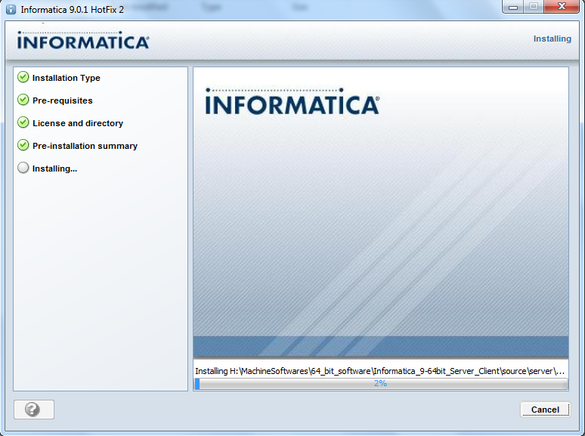The image size is (585, 436).
Task: Click the Installing header label at top right
Action: (x=552, y=39)
